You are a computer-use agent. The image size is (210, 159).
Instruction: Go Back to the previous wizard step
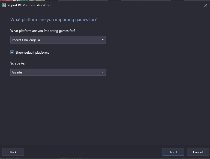13,152
